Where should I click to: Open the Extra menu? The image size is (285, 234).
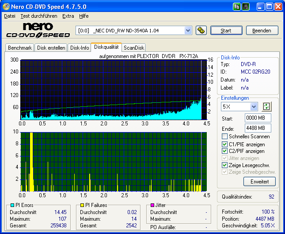pyautogui.click(x=68, y=16)
